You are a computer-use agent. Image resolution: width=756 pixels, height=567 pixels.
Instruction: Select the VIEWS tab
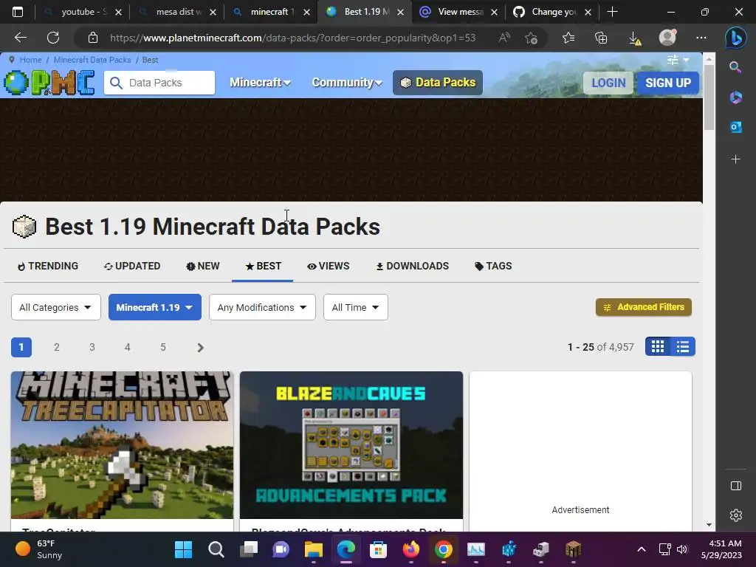click(x=329, y=266)
